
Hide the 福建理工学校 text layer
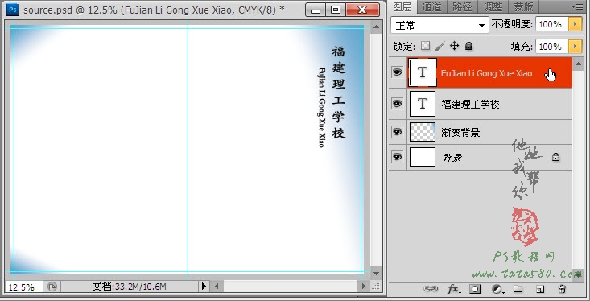(x=398, y=104)
